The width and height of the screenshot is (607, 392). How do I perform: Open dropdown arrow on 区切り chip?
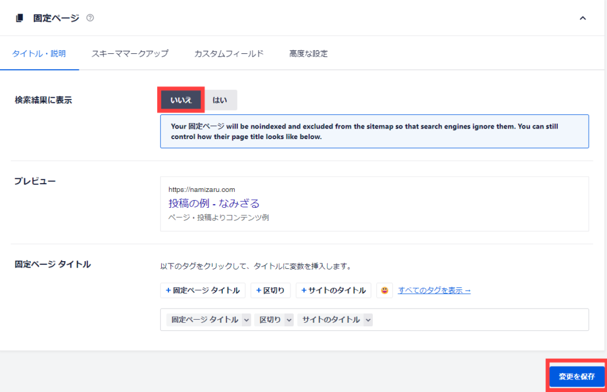[289, 320]
